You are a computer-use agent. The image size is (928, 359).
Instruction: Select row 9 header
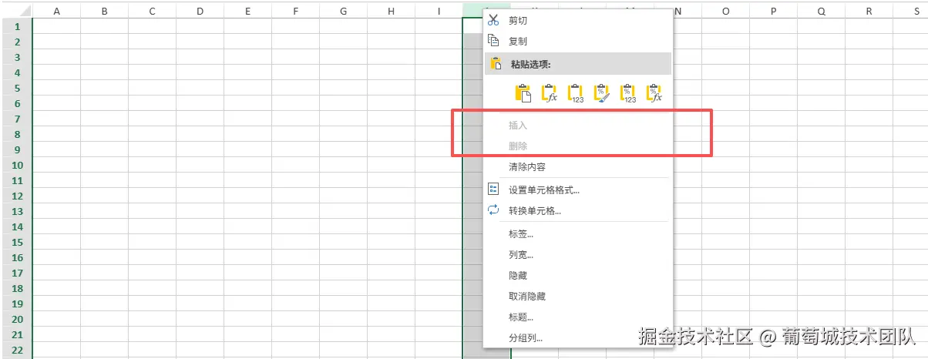tap(16, 149)
